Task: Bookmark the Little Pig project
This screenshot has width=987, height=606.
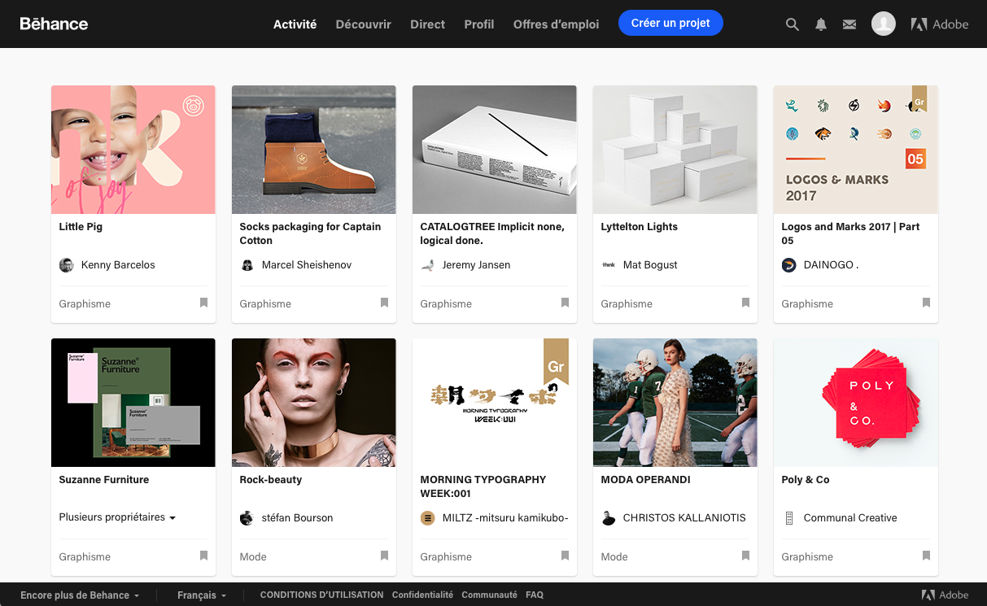Action: click(x=203, y=303)
